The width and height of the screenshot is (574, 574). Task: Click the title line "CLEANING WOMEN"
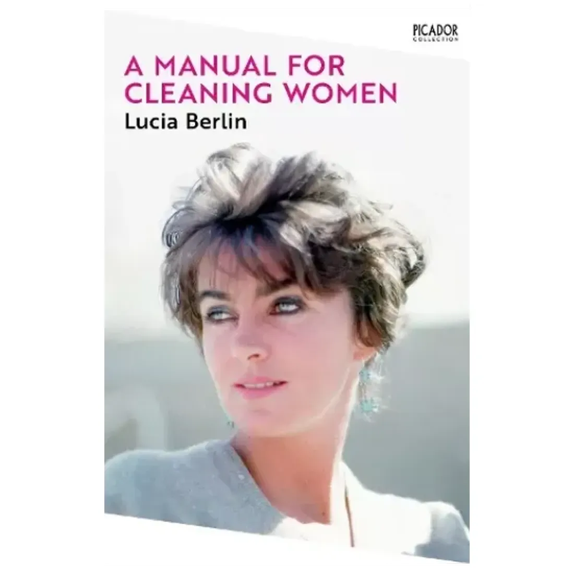click(x=261, y=93)
